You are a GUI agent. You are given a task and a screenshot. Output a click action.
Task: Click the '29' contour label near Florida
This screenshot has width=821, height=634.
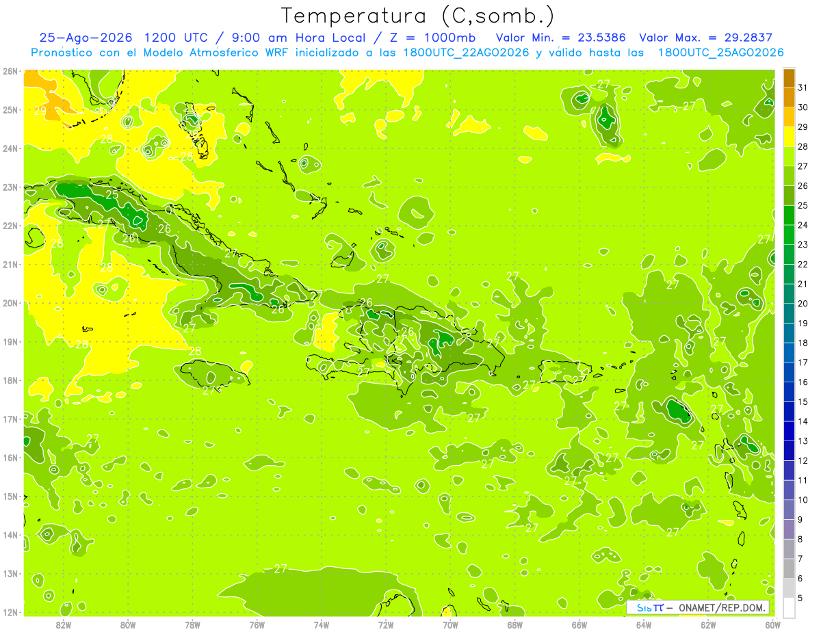point(40,109)
